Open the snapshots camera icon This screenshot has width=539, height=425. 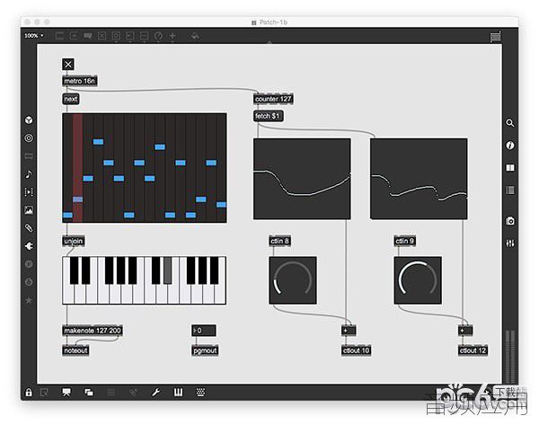tap(510, 221)
